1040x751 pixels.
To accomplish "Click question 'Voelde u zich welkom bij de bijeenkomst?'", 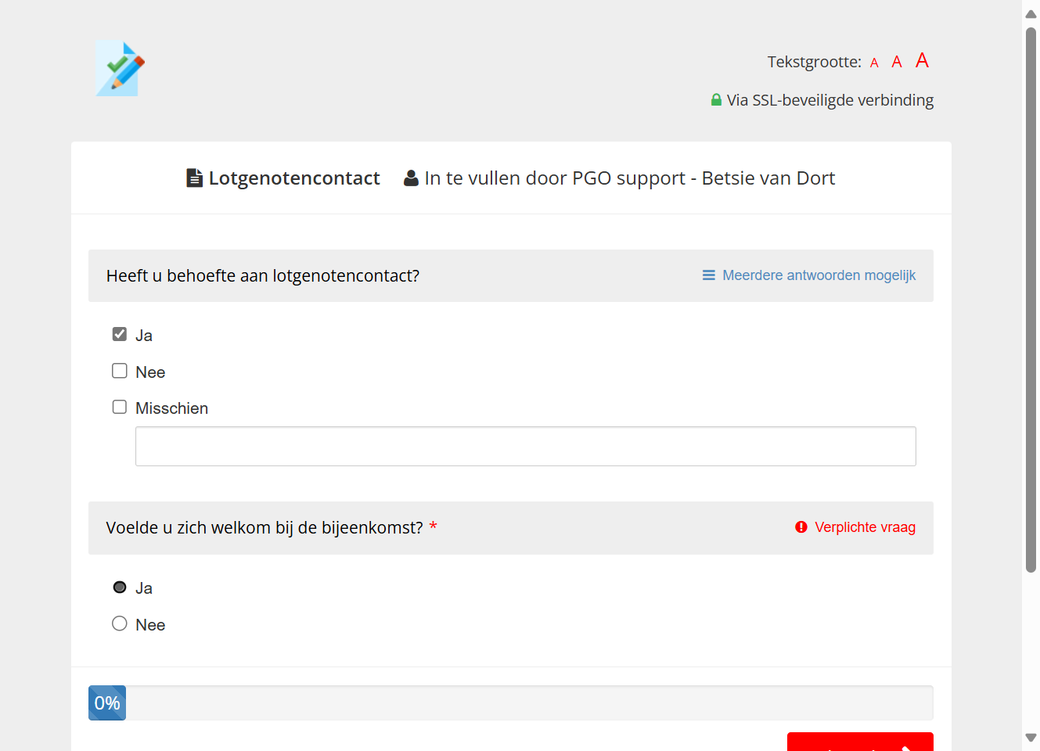I will click(264, 528).
